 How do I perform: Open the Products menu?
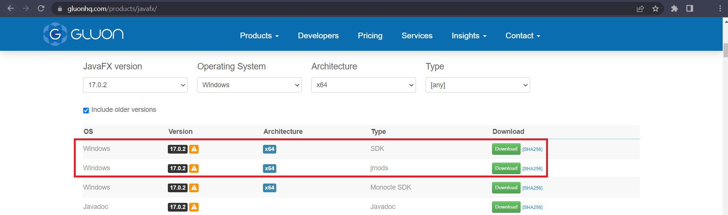(x=259, y=36)
